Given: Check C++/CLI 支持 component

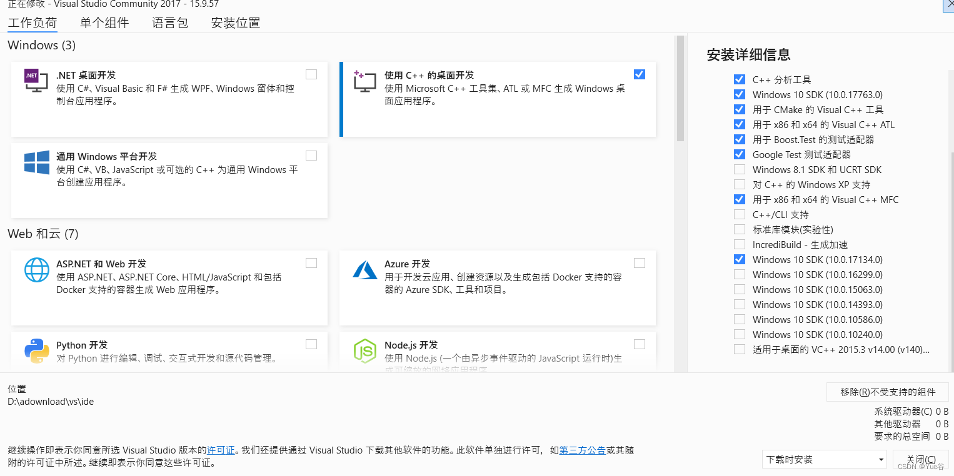Looking at the screenshot, I should click(740, 214).
